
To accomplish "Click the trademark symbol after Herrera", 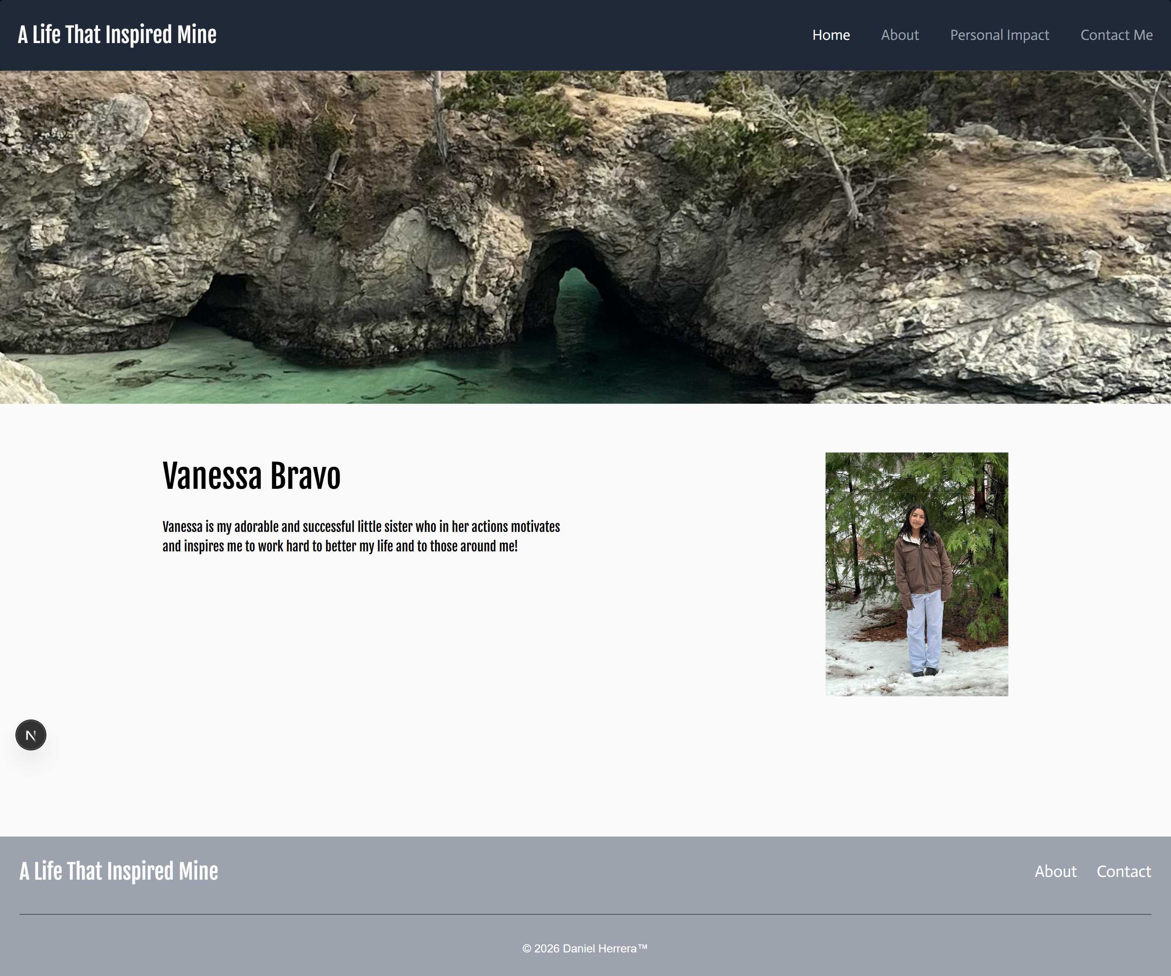I will click(643, 947).
